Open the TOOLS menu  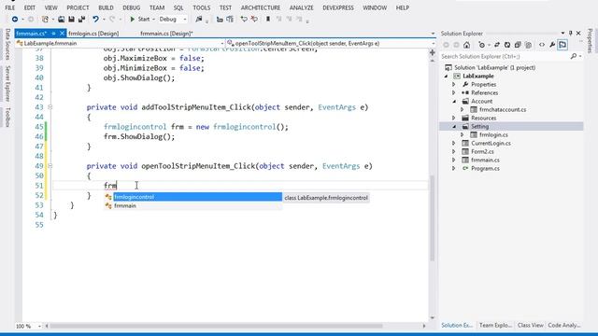202,7
